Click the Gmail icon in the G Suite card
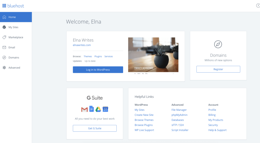Image resolution: width=260 pixels, height=143 pixels. (84, 109)
